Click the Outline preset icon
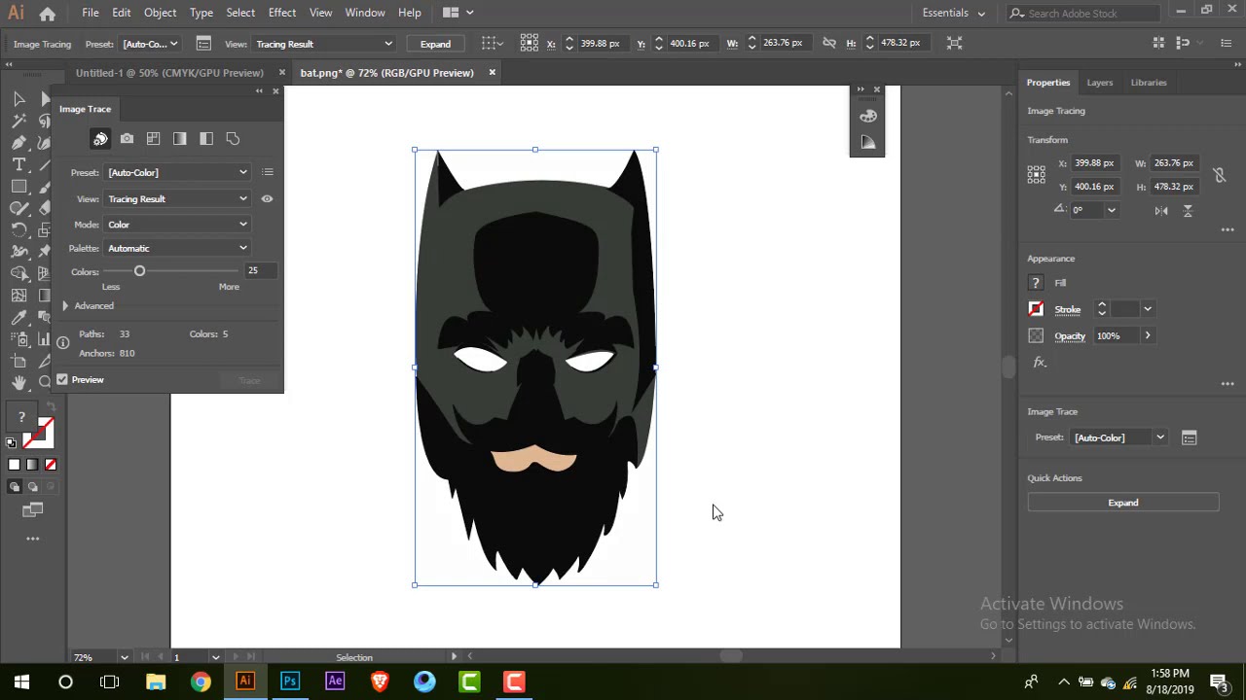1246x700 pixels. click(233, 139)
